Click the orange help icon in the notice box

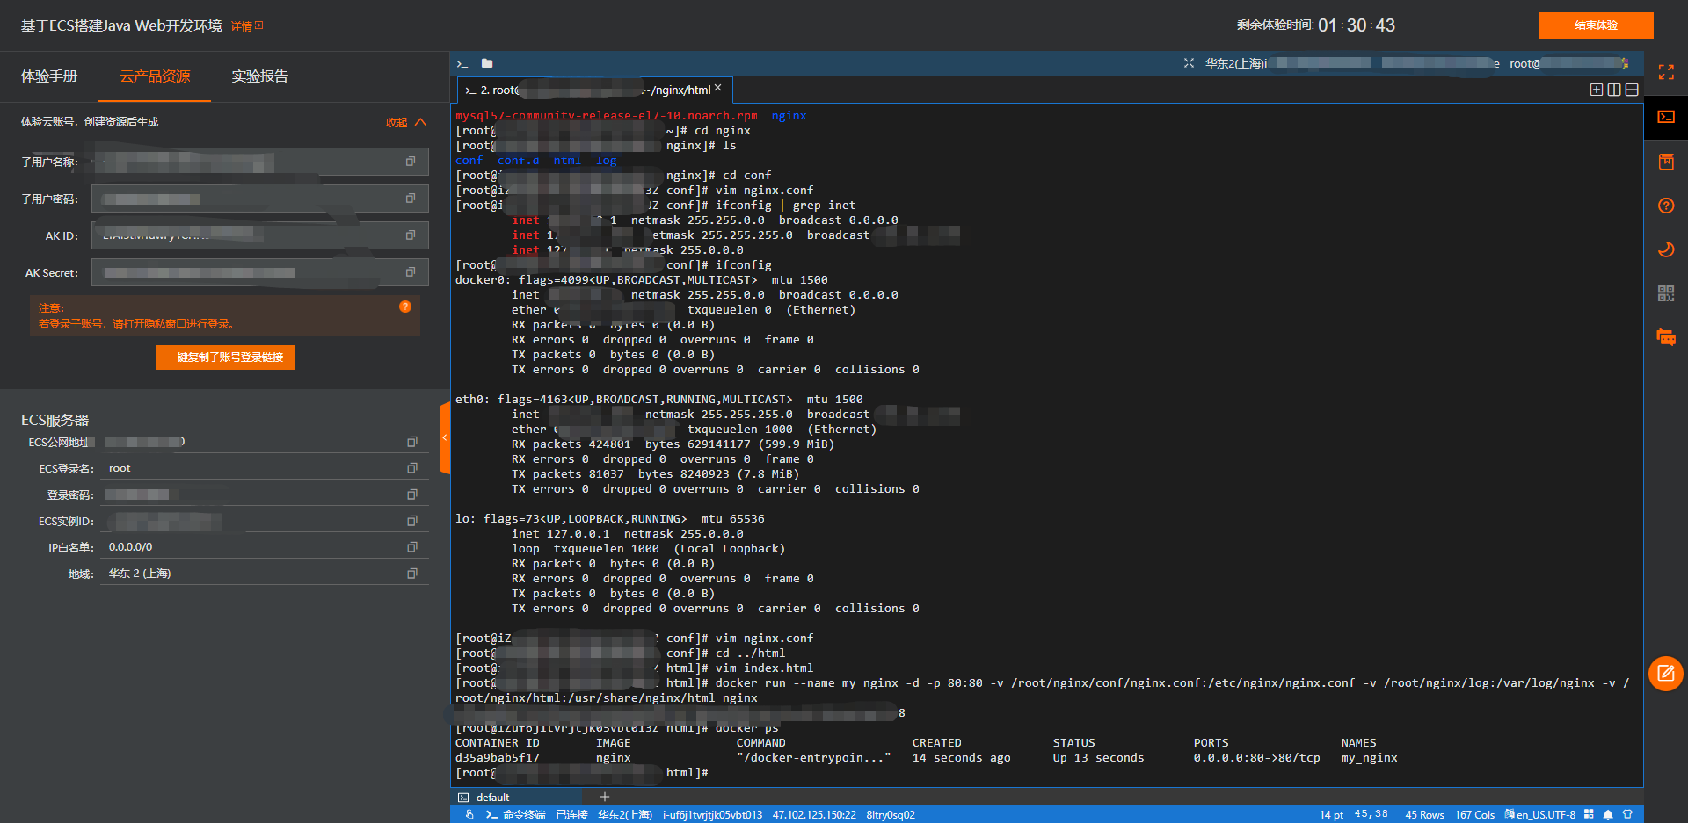pyautogui.click(x=405, y=307)
